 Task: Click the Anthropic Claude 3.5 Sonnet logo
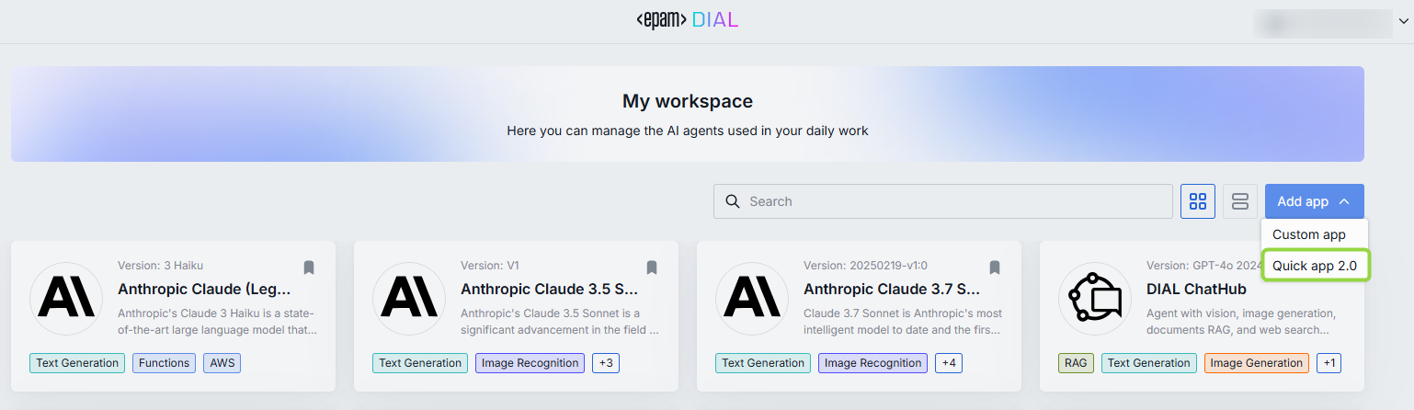(409, 299)
